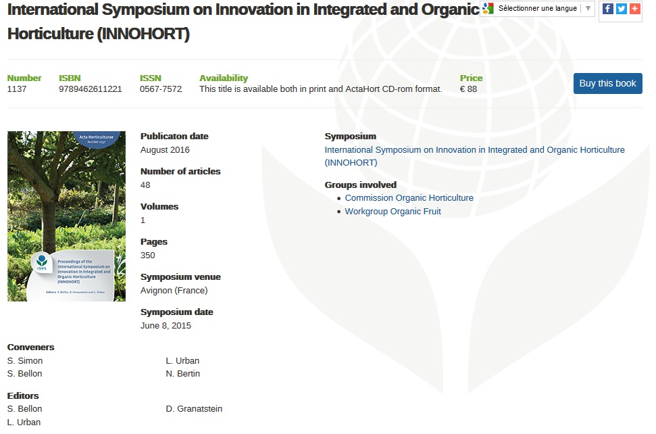
Task: Click the Twitter share icon
Action: 622,9
